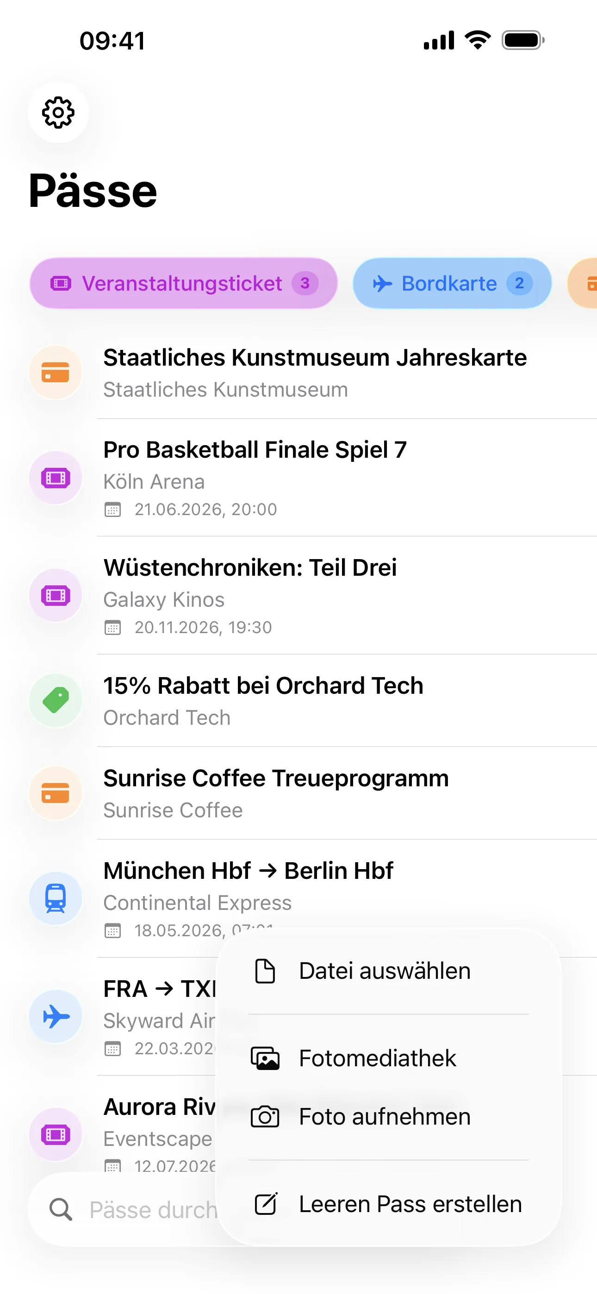Viewport: 597px width, 1294px height.
Task: Tap the card icon for Sunrise Coffee
Action: click(x=55, y=793)
